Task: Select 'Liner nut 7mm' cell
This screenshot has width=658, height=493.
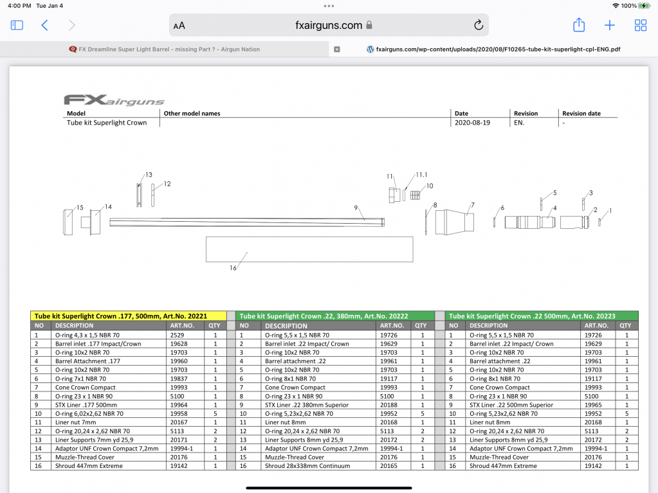Action: coord(109,422)
